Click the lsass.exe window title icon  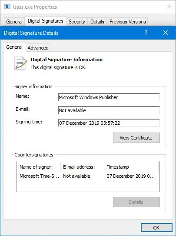pos(7,7)
